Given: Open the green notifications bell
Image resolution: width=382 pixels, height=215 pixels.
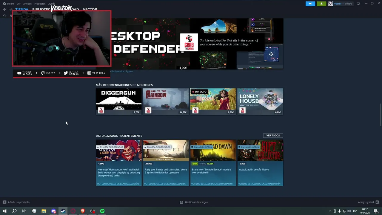Looking at the screenshot, I should pyautogui.click(x=321, y=4).
